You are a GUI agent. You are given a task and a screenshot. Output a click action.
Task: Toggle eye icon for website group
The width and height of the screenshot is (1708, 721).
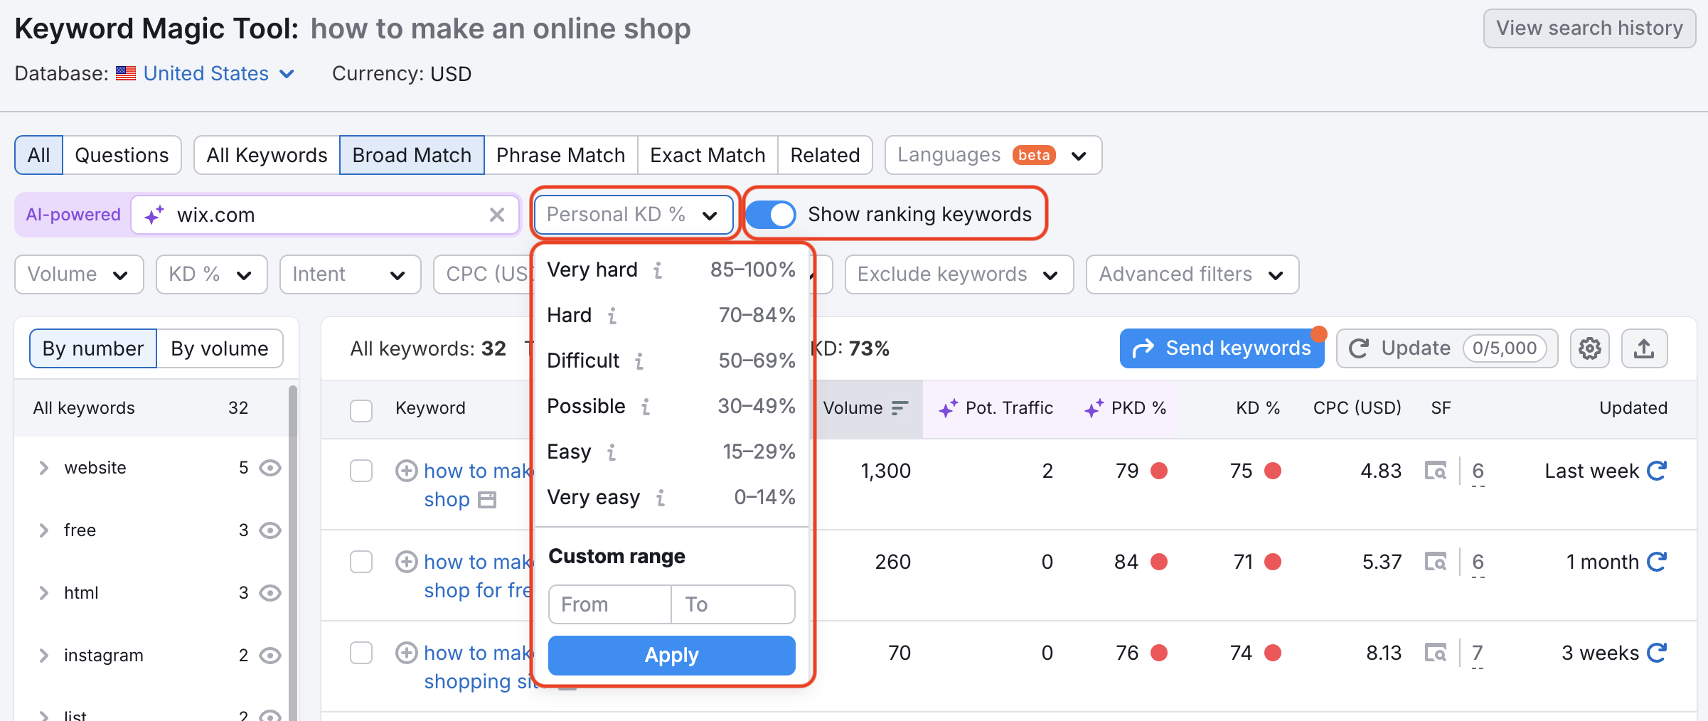pos(270,468)
